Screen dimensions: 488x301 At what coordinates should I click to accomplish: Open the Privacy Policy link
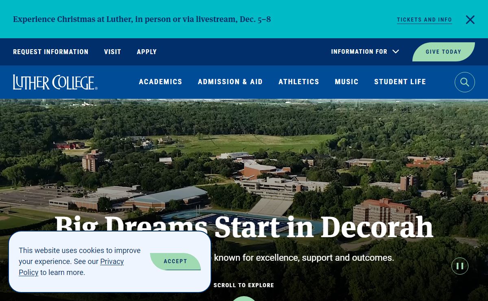point(71,267)
